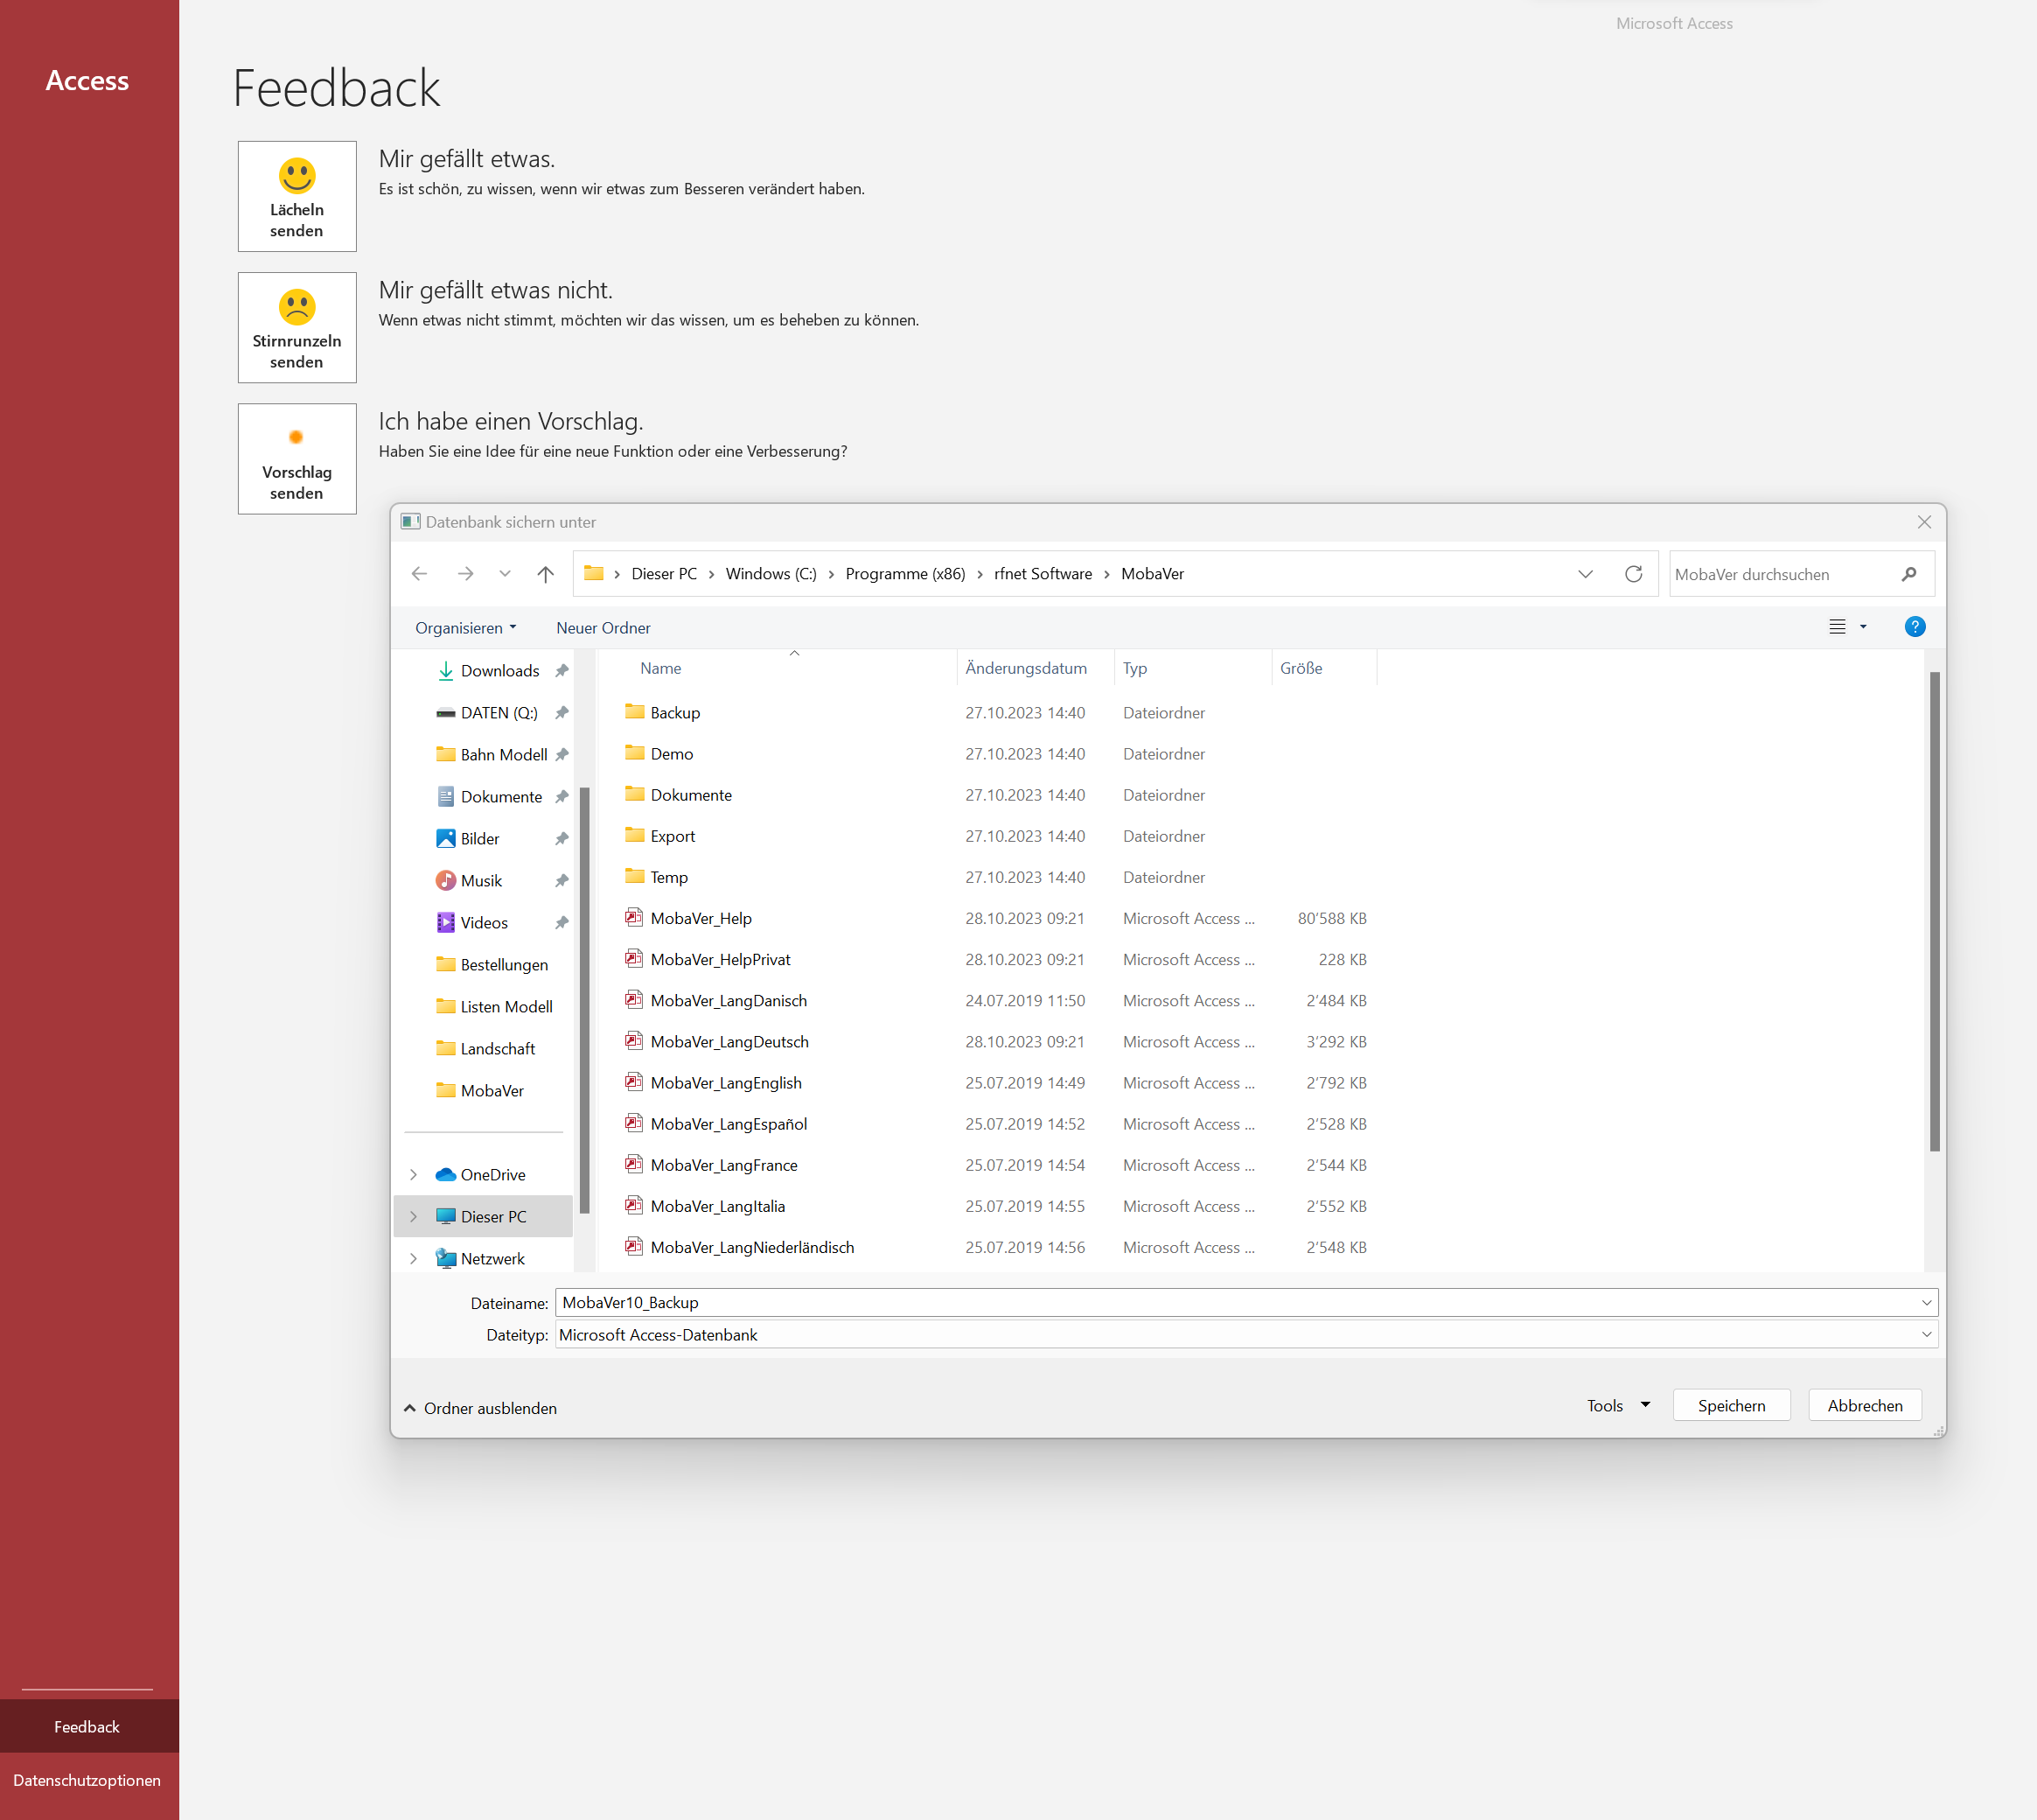Open the blue help question mark icon
The height and width of the screenshot is (1820, 2037).
1915,627
